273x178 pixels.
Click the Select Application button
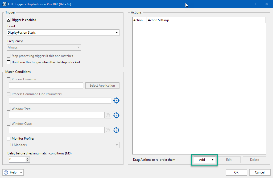[x=102, y=86]
